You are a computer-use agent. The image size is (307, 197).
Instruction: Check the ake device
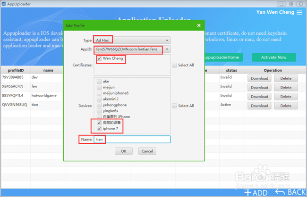[x=99, y=82]
